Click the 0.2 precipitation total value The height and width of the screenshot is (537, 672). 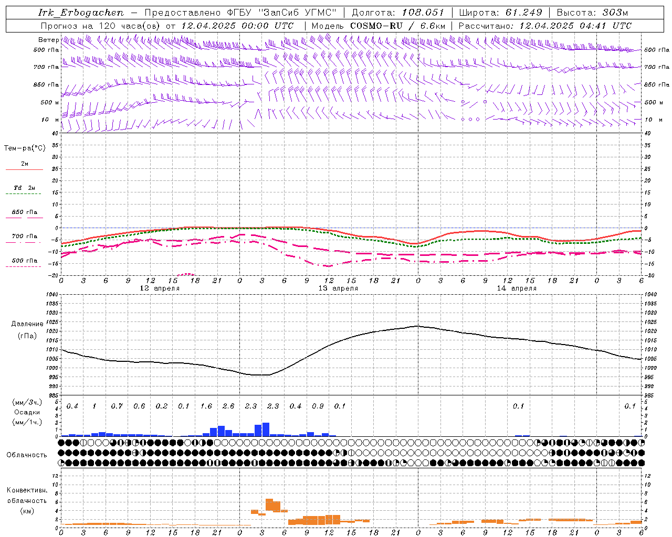point(162,406)
